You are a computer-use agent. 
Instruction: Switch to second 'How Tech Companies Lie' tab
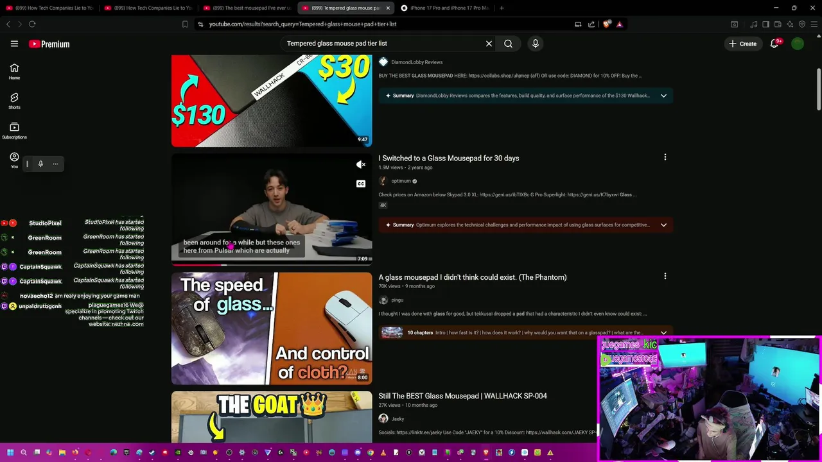[x=148, y=8]
